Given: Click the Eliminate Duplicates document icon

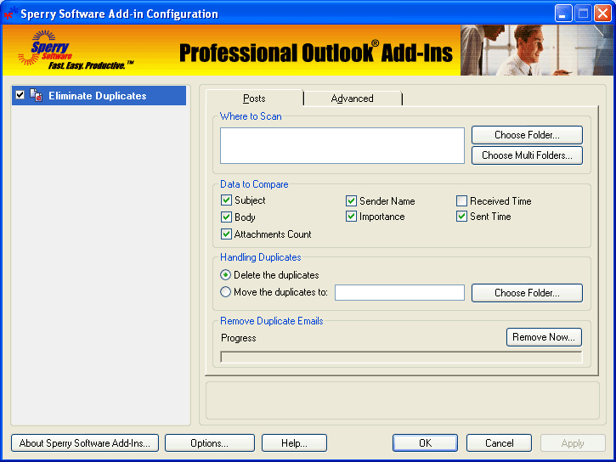Looking at the screenshot, I should point(37,95).
